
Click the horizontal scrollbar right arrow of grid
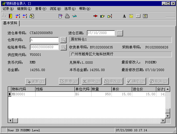(163, 120)
